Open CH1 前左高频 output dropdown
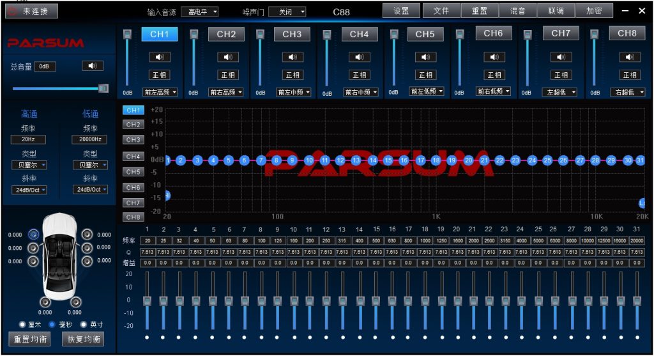This screenshot has width=654, height=356. click(160, 92)
